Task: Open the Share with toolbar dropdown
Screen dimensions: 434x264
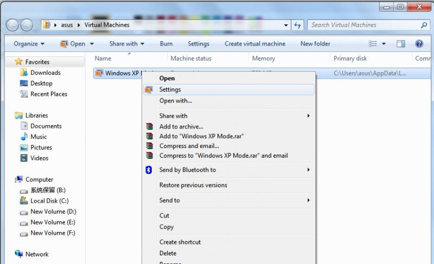Action: [127, 44]
